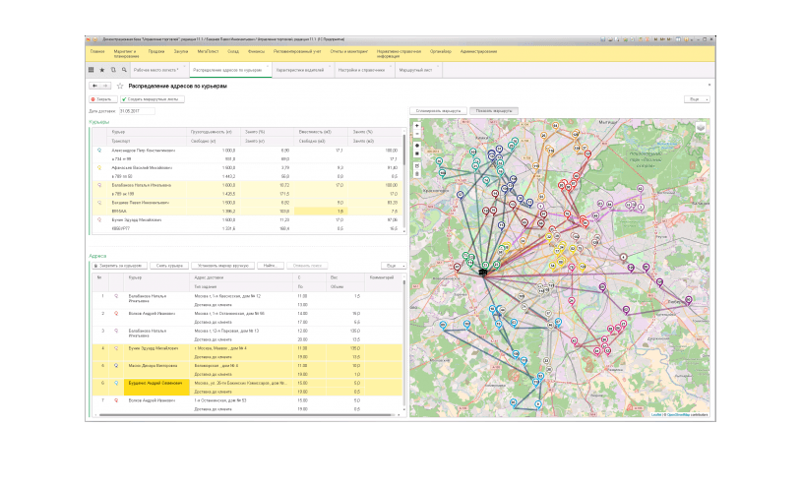Toggle the Показать маршруты button
This screenshot has height=488, width=801.
[x=494, y=111]
